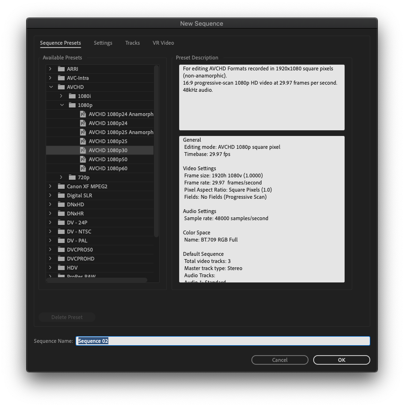Viewport: 404px width, 407px height.
Task: Pick the AVCHD 1080p25 preset icon
Action: point(83,141)
